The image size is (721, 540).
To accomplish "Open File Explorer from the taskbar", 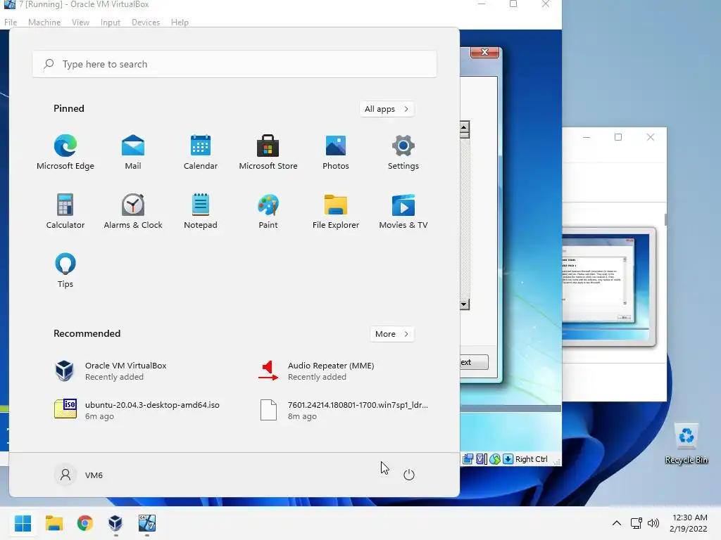I will coord(54,523).
